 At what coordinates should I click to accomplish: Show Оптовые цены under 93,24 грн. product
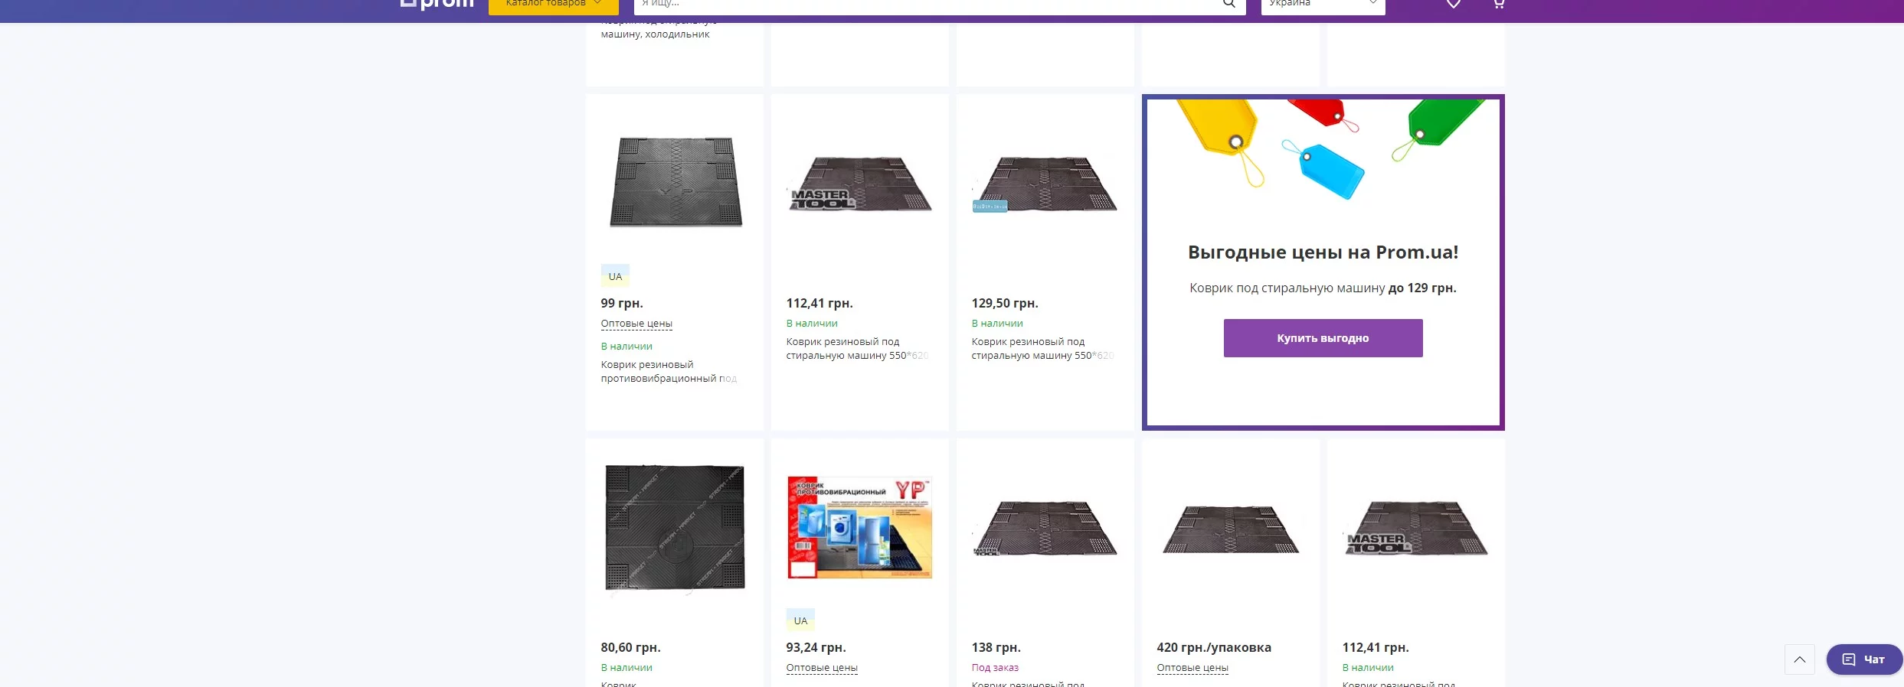click(x=822, y=668)
